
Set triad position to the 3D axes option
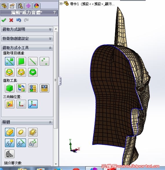(33, 104)
